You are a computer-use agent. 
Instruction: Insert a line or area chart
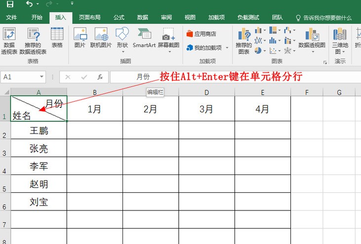coord(258,40)
